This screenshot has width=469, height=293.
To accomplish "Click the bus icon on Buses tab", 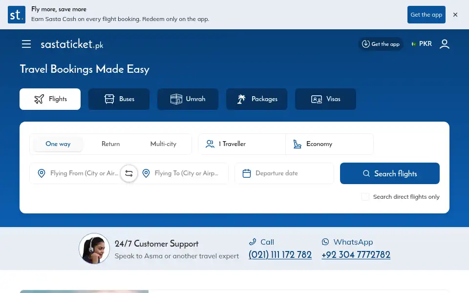I will coord(109,99).
